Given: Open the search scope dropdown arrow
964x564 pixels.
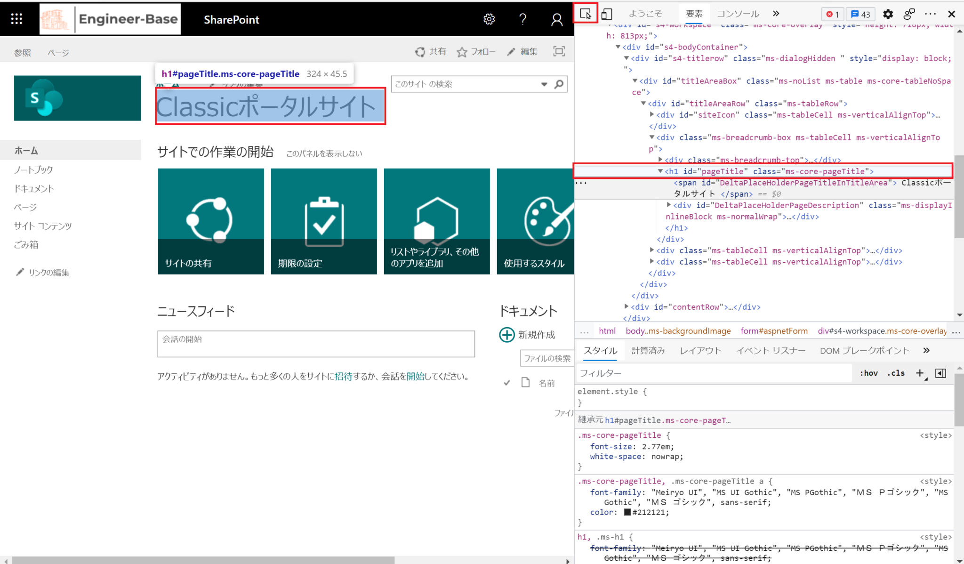Looking at the screenshot, I should [544, 84].
